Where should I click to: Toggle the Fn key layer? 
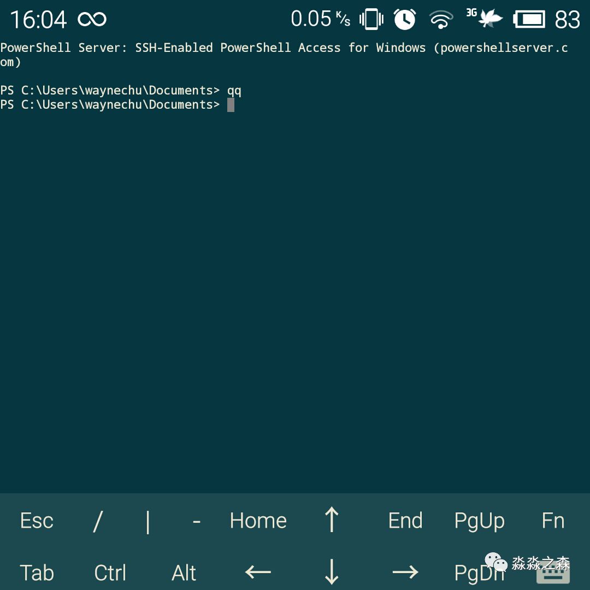click(552, 520)
